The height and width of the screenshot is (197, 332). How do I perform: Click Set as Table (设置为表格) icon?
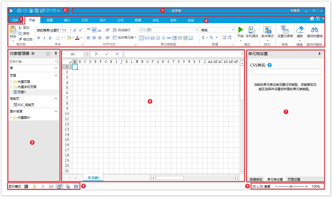285,30
